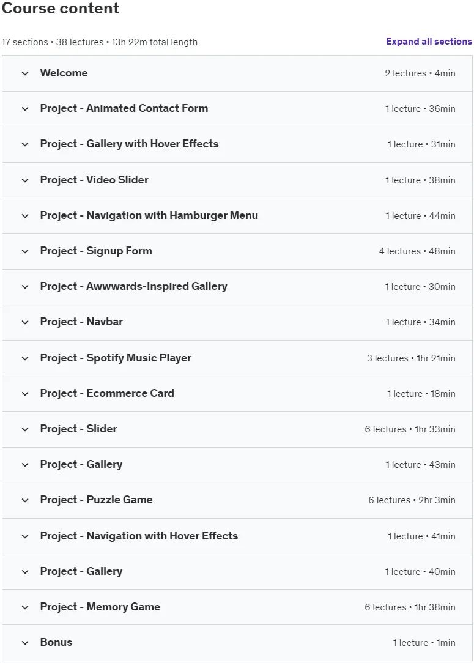Open Project - Signup Form section title
474x663 pixels.
pos(96,251)
